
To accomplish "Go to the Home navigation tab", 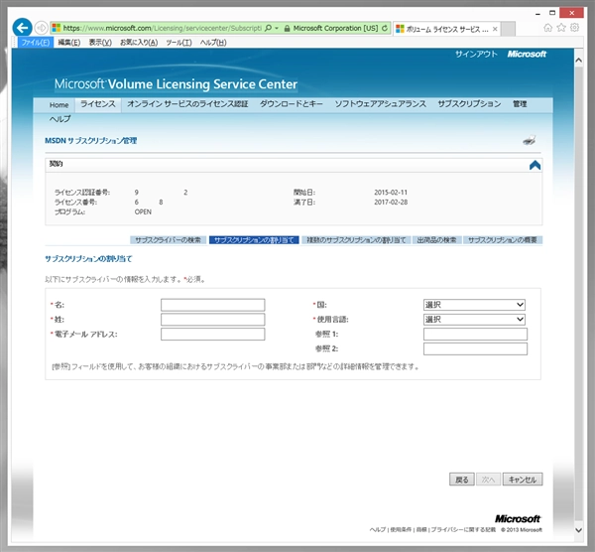I will coord(59,105).
